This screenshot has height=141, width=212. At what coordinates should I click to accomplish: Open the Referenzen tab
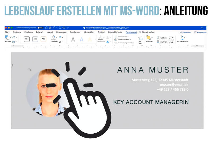pos(61,32)
